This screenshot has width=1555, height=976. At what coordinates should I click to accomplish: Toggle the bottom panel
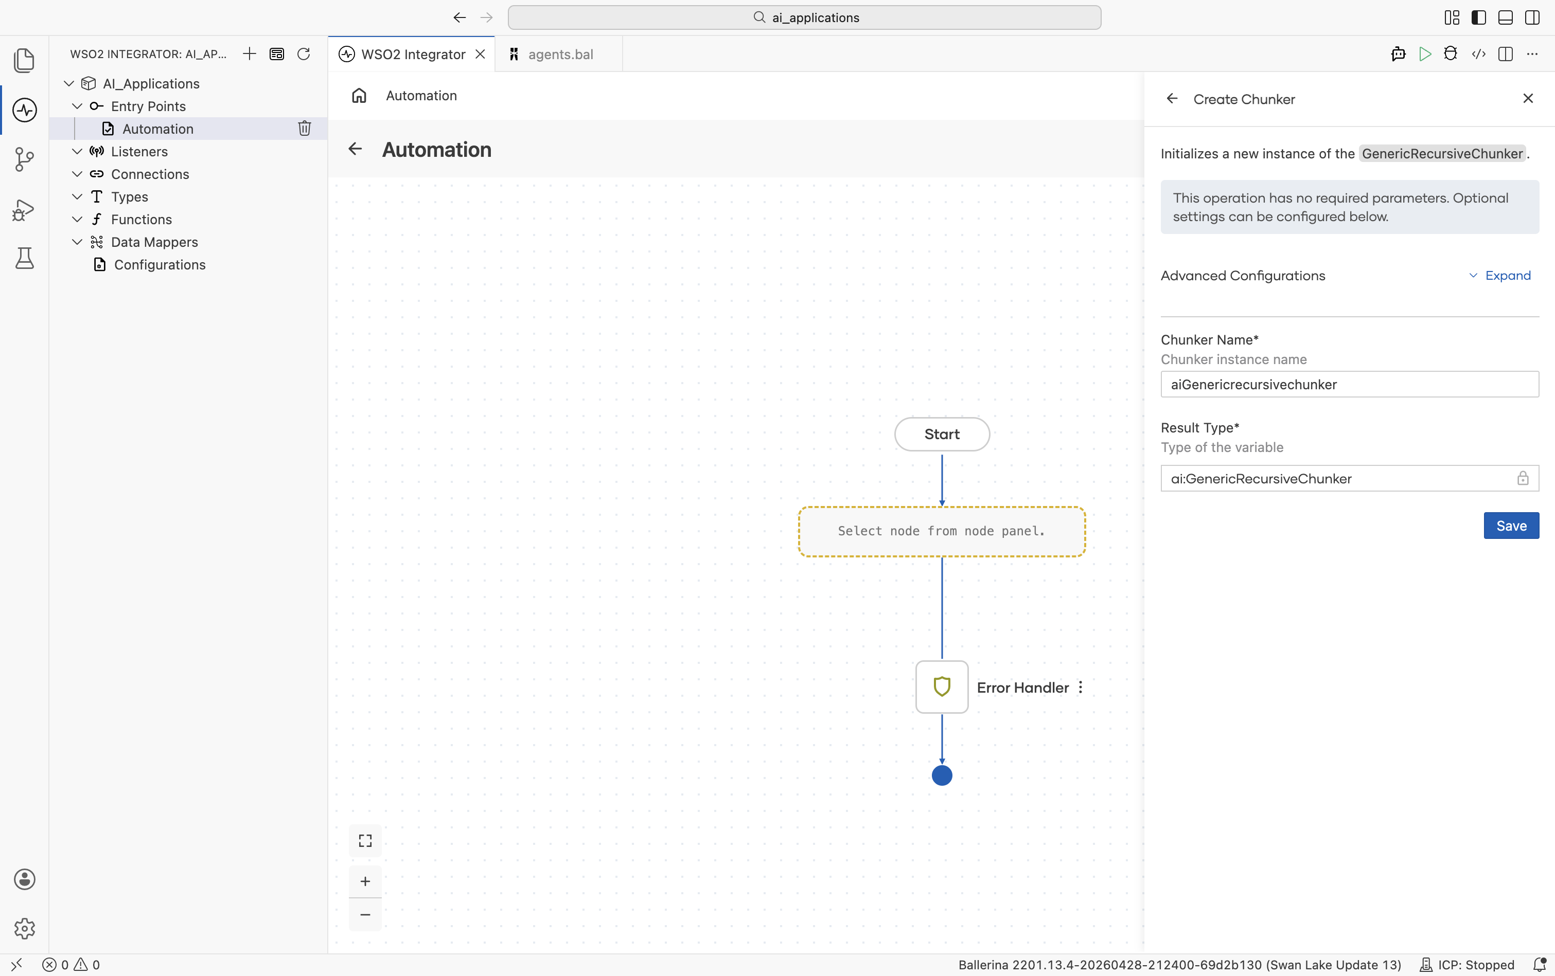[x=1505, y=17]
